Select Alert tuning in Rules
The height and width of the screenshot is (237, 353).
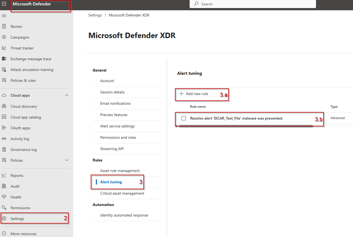[111, 182]
